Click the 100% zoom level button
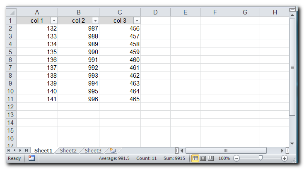The image size is (304, 169). 224,158
